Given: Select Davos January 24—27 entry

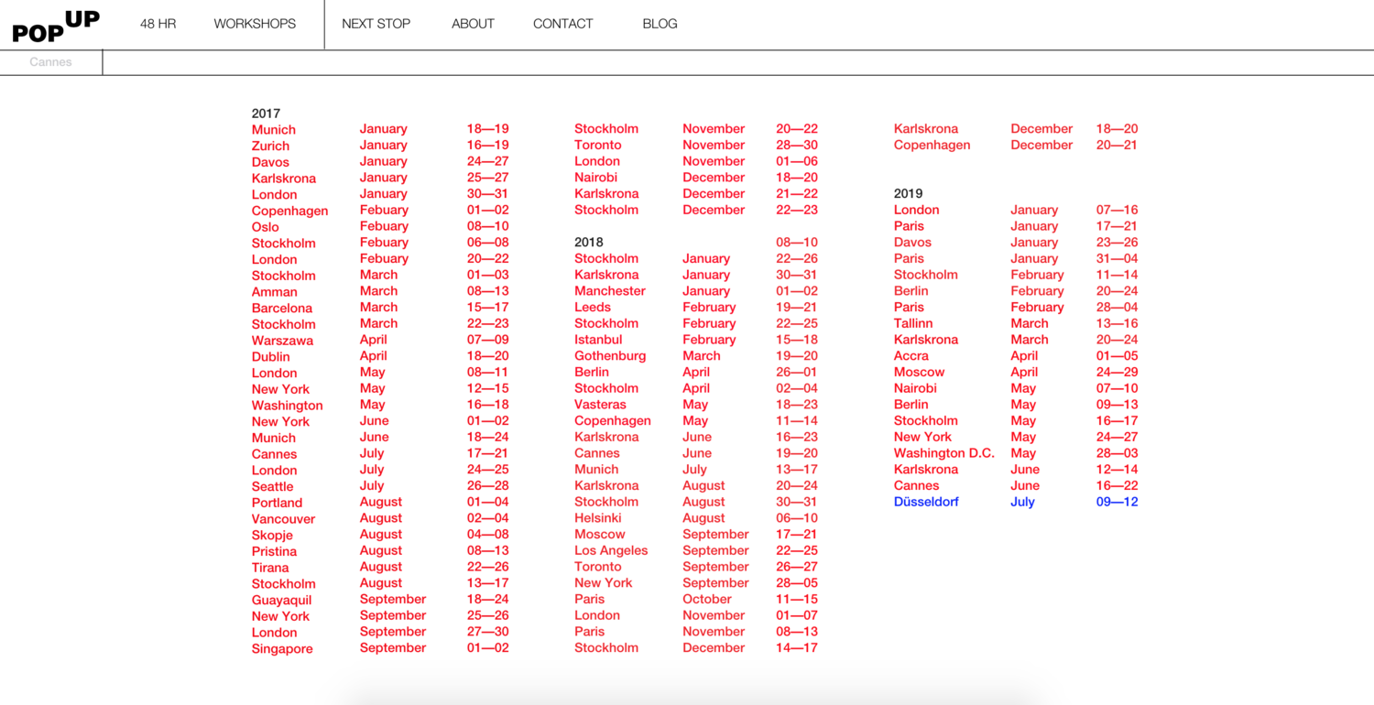Looking at the screenshot, I should click(x=380, y=162).
